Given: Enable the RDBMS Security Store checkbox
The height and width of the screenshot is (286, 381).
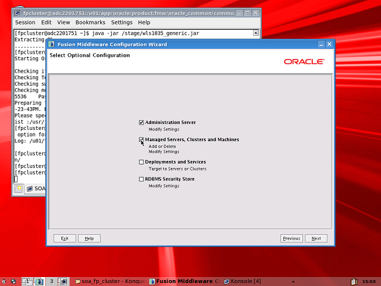Looking at the screenshot, I should (x=141, y=179).
